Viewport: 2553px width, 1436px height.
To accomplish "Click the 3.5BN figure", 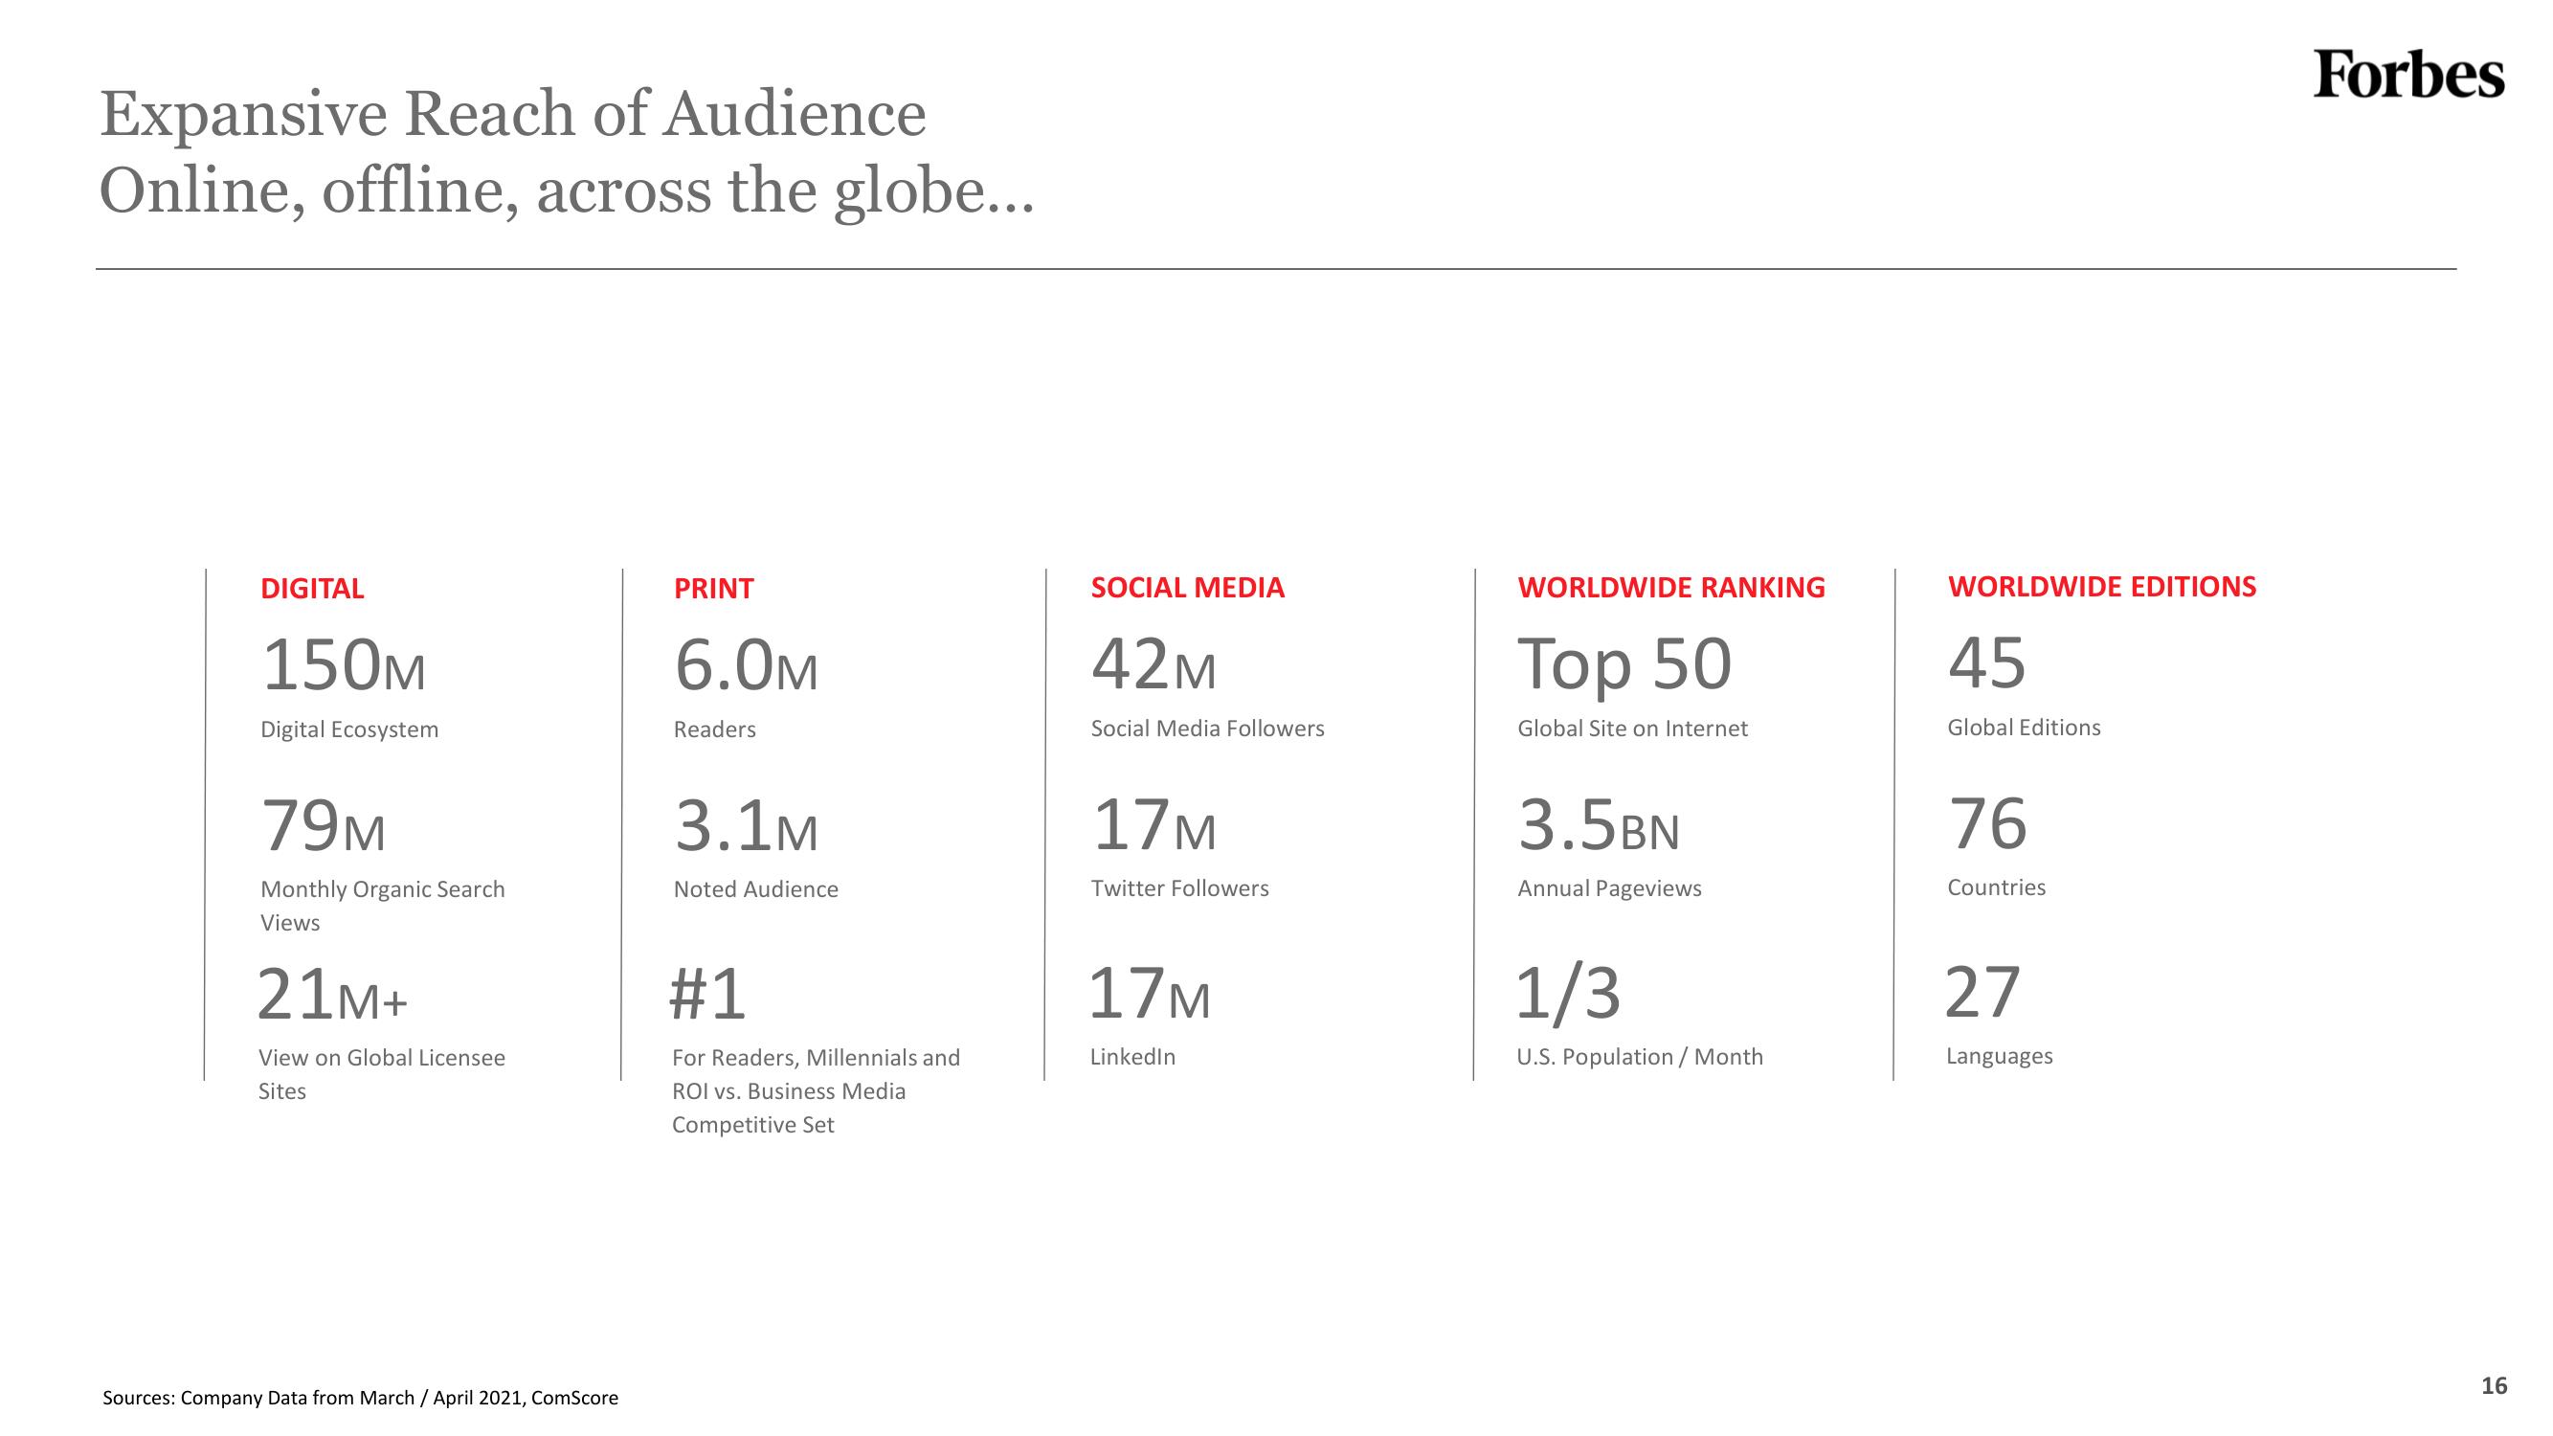I will click(x=1599, y=825).
